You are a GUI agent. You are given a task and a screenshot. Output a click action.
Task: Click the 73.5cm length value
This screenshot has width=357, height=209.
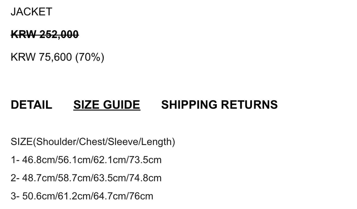145,160
